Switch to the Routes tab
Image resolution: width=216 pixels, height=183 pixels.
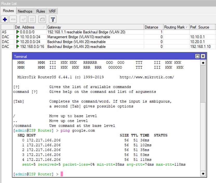(8, 11)
